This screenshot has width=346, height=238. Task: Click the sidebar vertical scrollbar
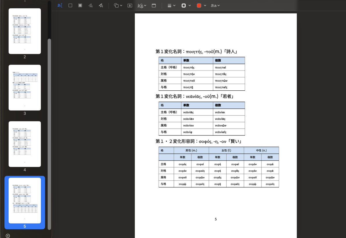49,134
